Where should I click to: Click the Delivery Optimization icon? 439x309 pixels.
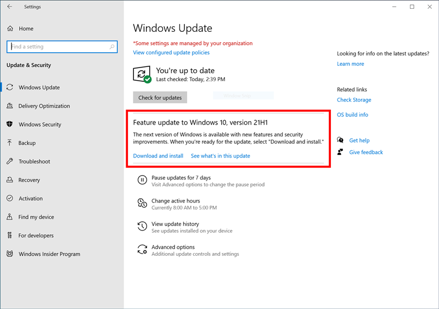[10, 106]
